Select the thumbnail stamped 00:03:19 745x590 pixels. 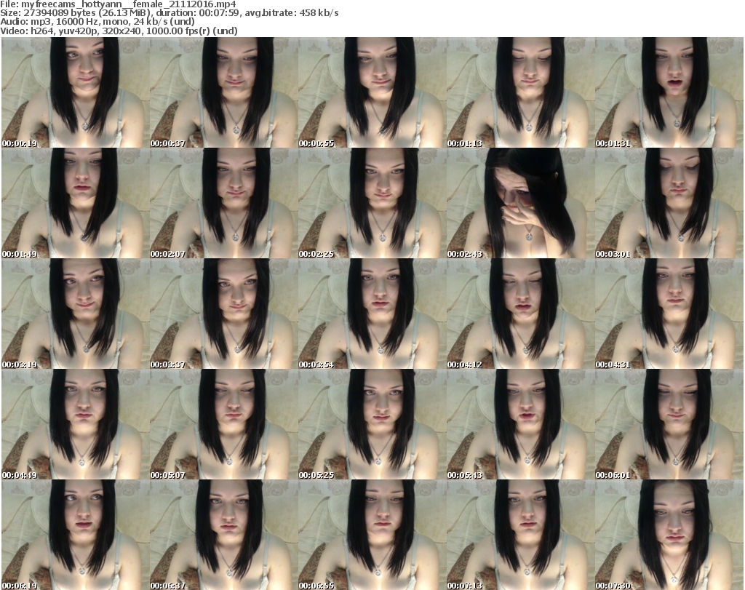[76, 314]
